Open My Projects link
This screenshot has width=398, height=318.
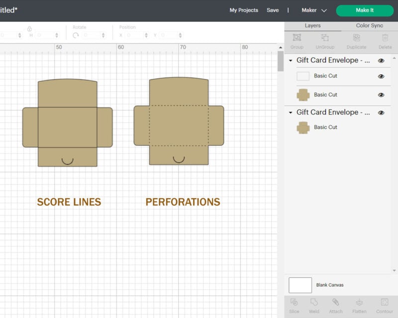[244, 10]
